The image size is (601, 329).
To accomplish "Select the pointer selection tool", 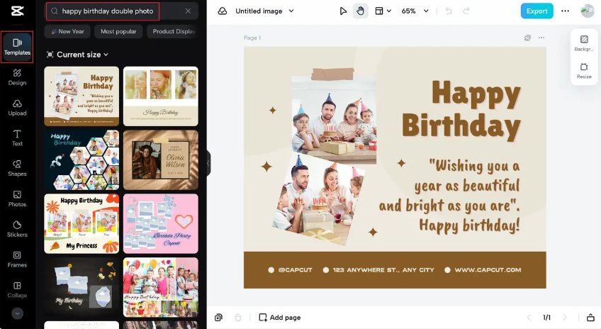I will 343,11.
